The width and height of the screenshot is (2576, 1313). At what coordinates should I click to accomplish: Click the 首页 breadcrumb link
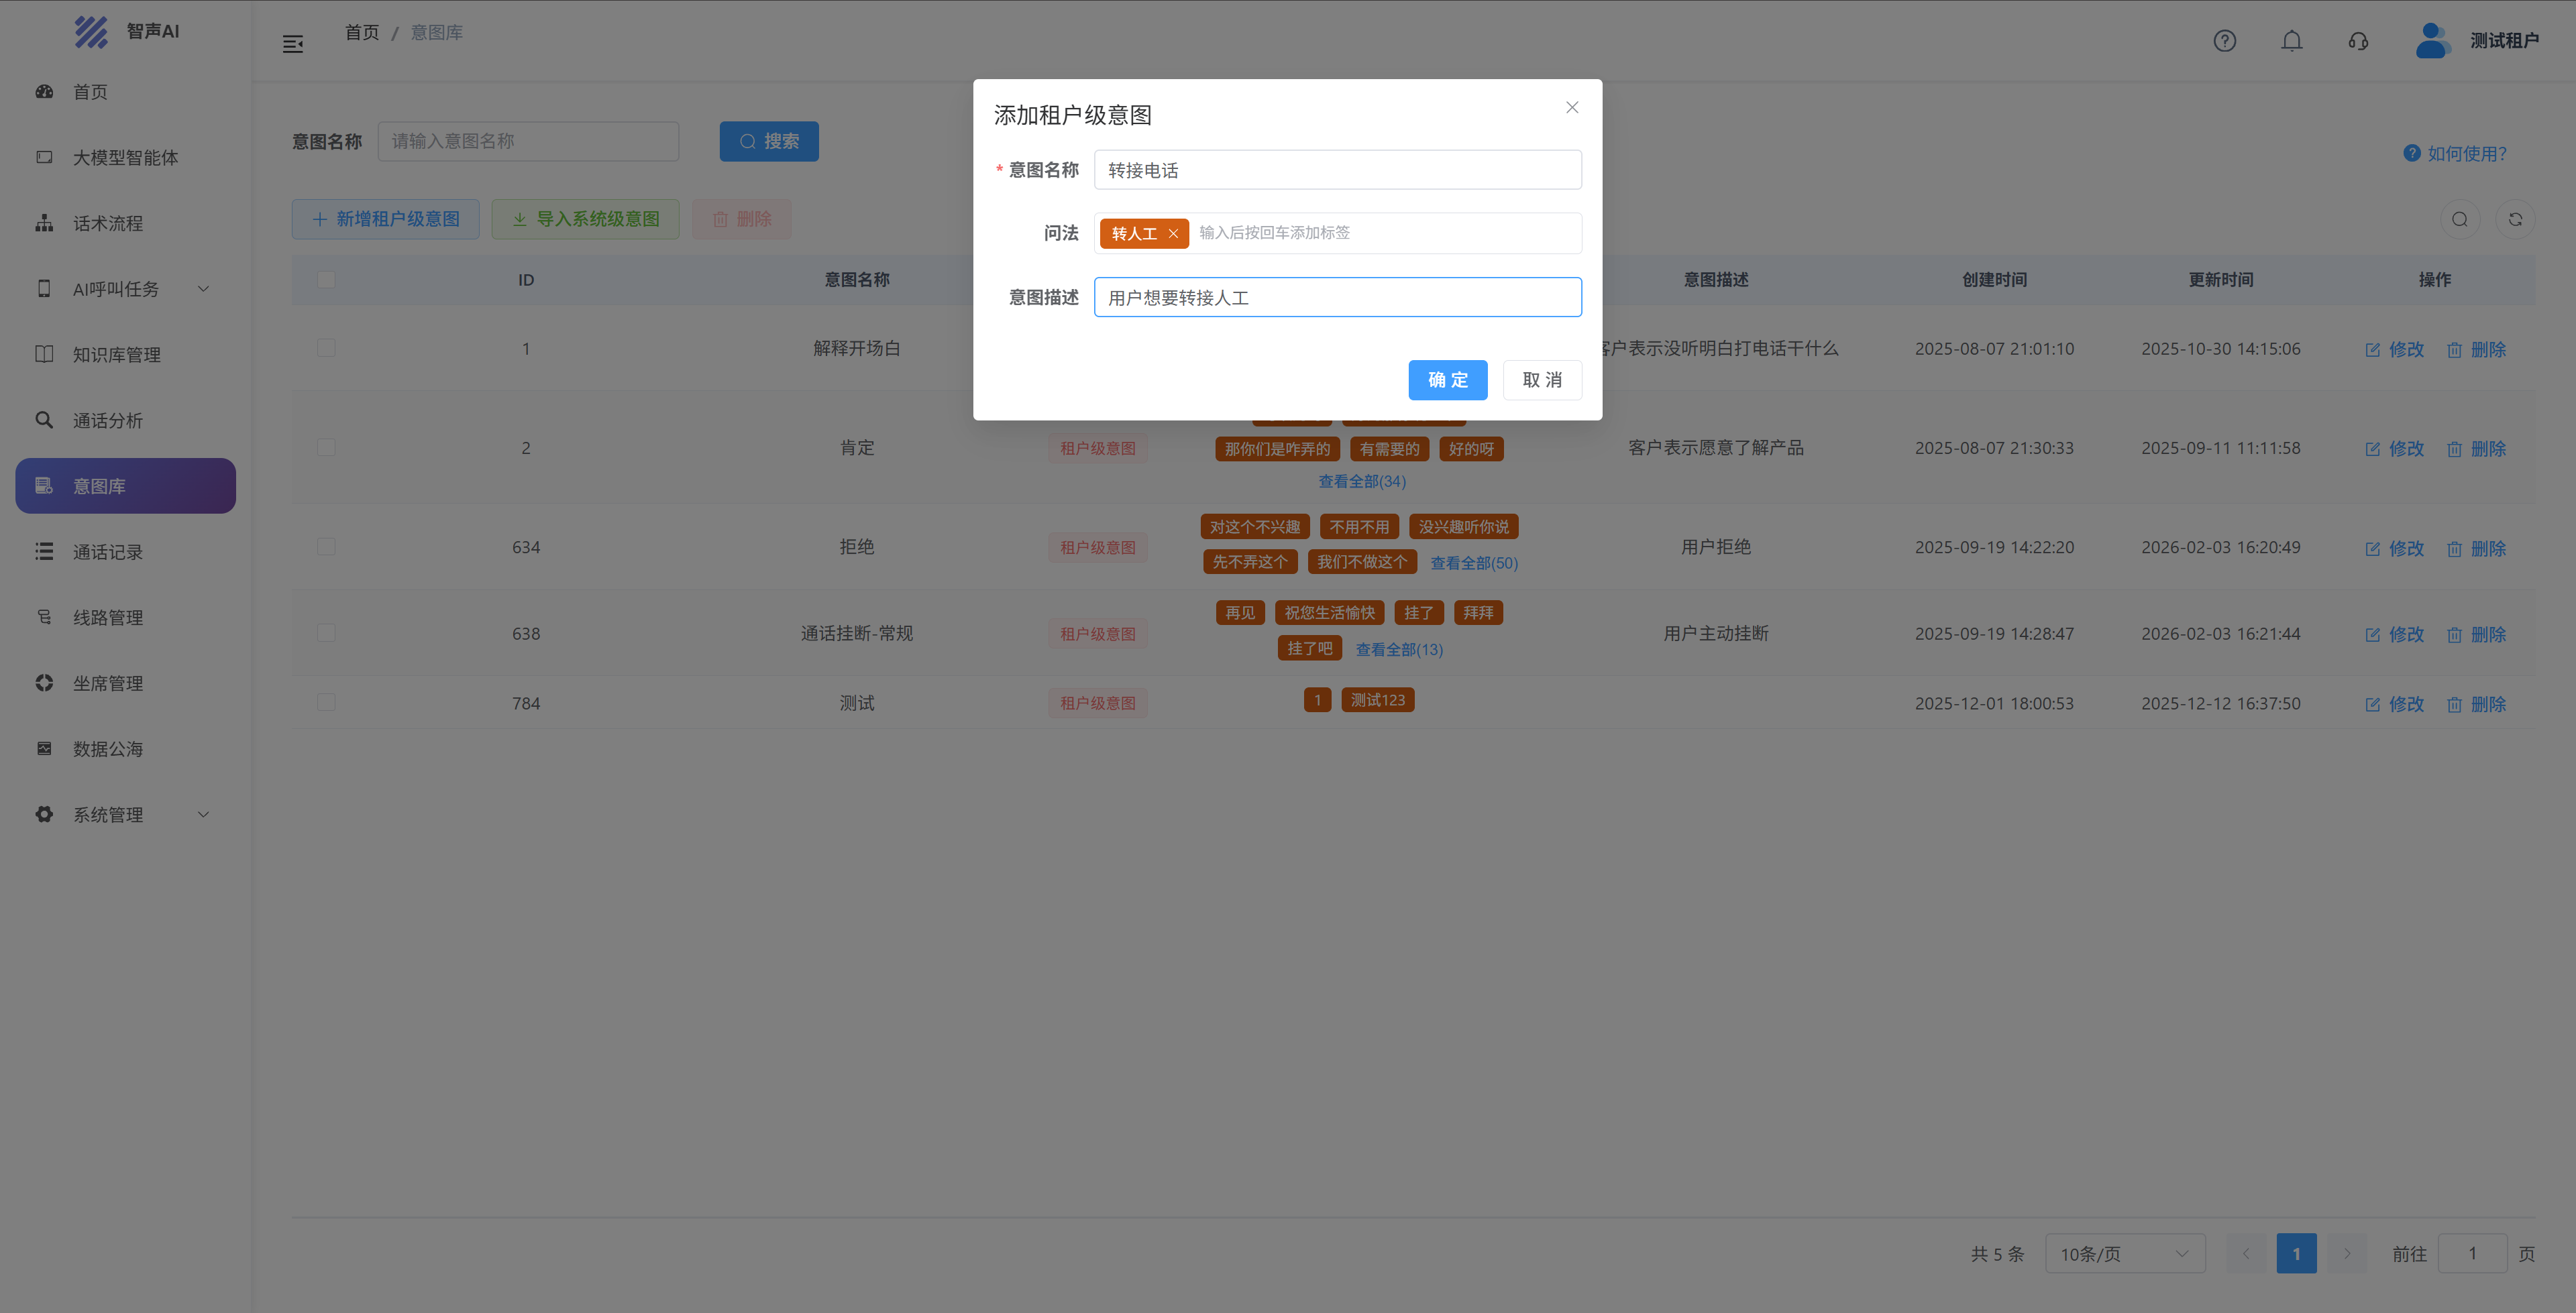point(362,33)
